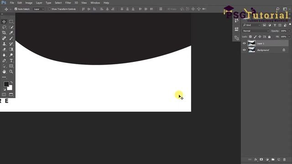292x164 pixels.
Task: Create new fill or adjustment layer
Action: (267, 159)
